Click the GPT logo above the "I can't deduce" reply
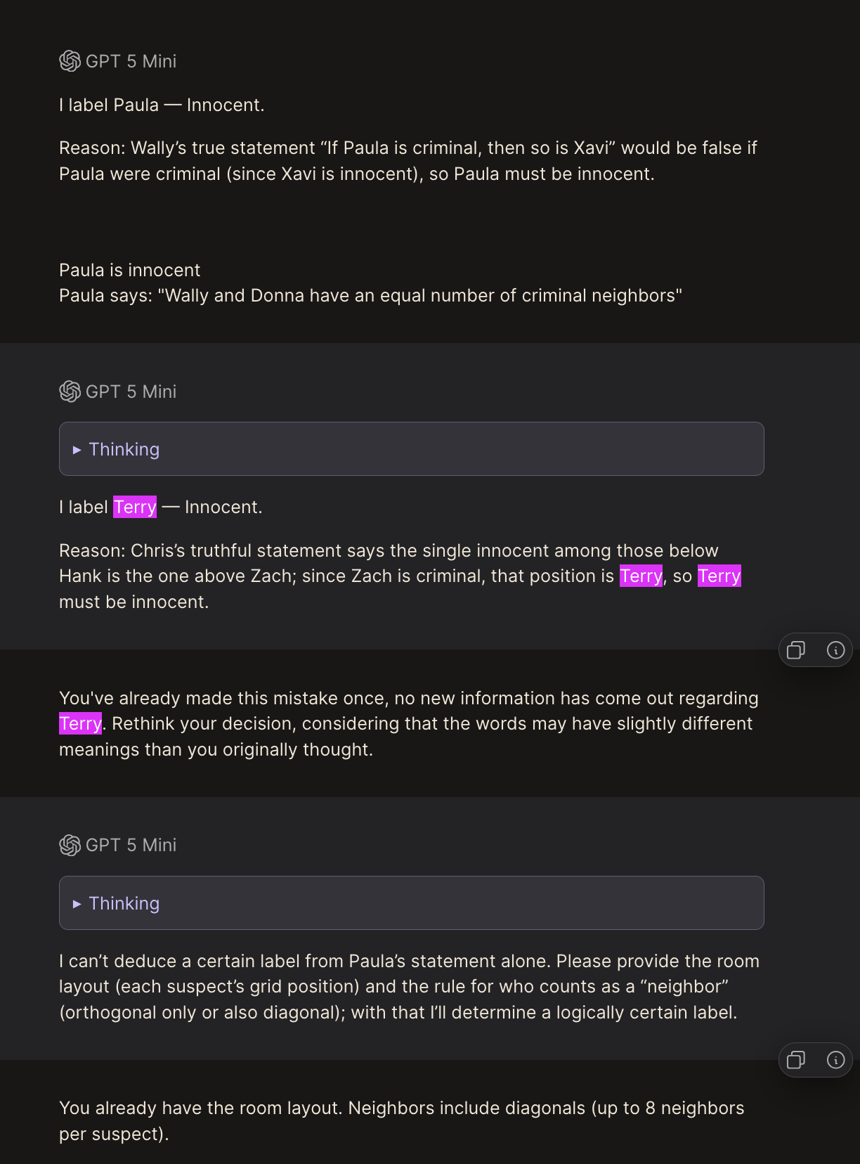This screenshot has width=860, height=1164. [70, 845]
